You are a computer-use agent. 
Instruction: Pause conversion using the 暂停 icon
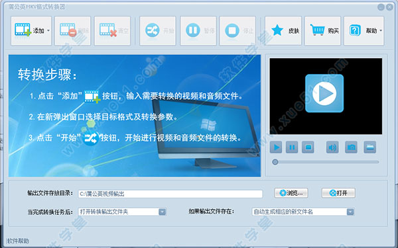click(x=193, y=30)
